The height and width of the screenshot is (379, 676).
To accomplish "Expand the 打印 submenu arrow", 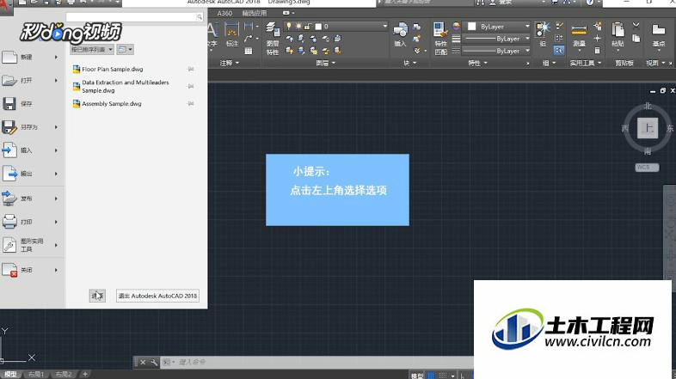I will (x=56, y=222).
